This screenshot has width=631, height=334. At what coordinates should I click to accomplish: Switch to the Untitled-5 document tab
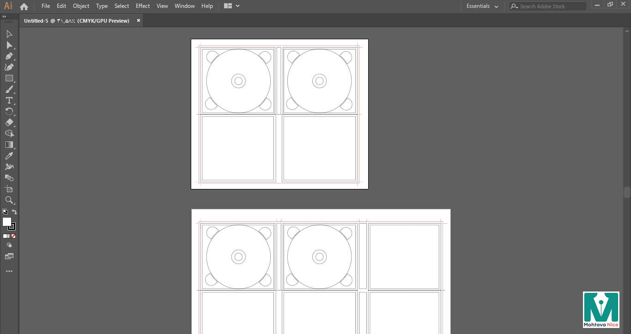(77, 21)
